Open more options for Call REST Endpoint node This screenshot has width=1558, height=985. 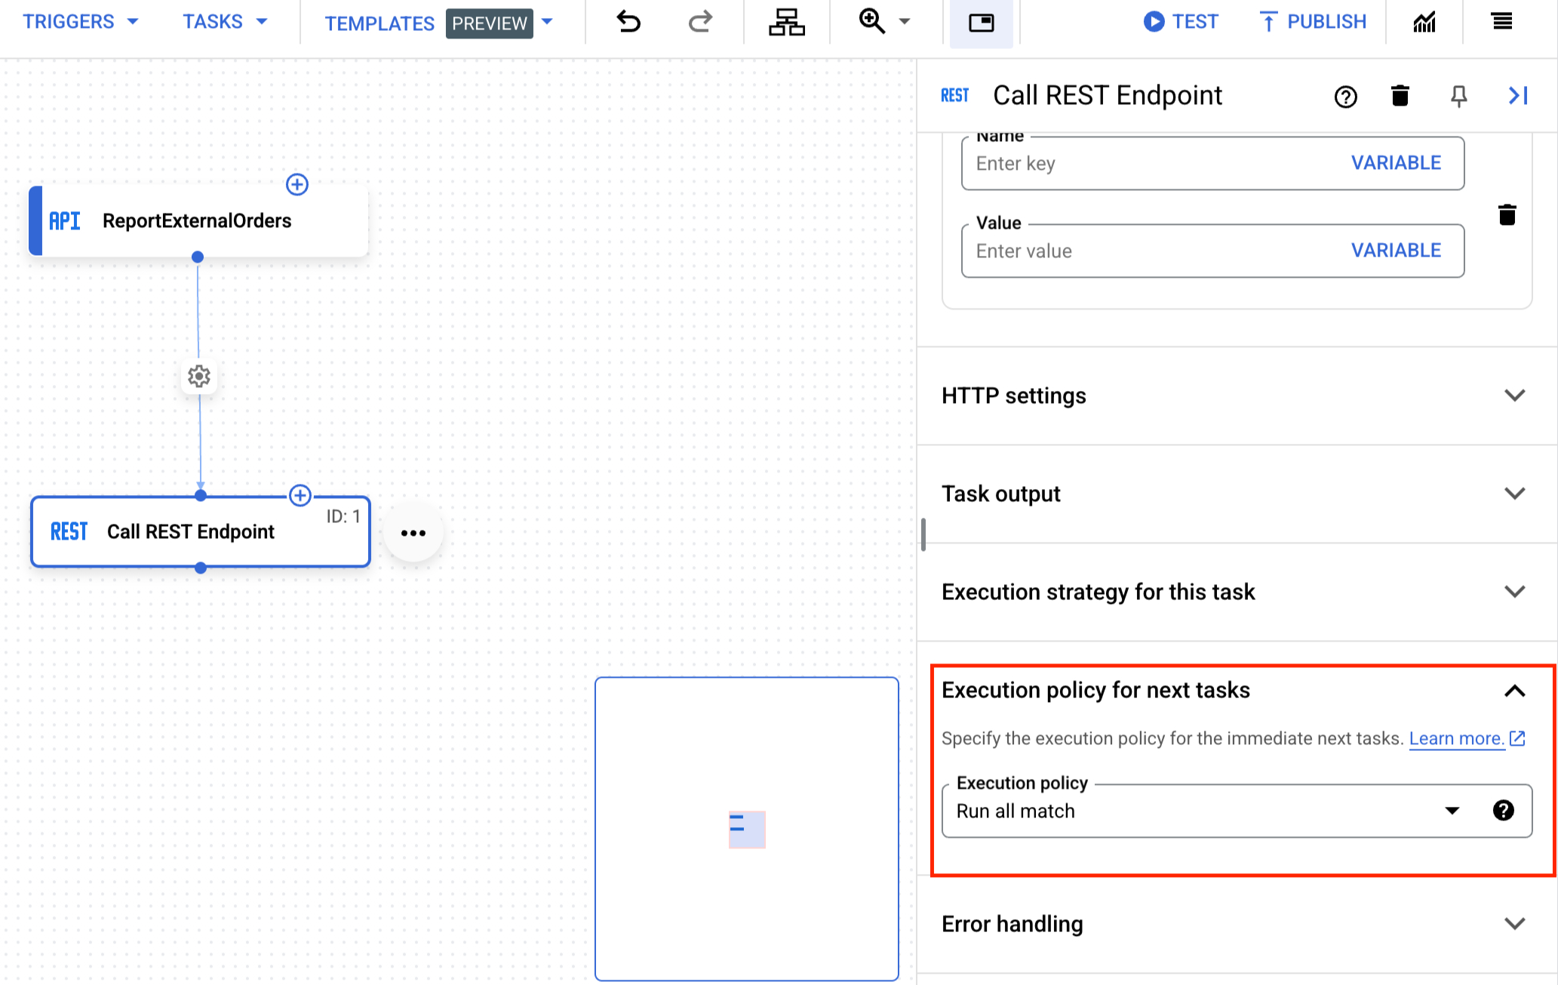(x=413, y=532)
